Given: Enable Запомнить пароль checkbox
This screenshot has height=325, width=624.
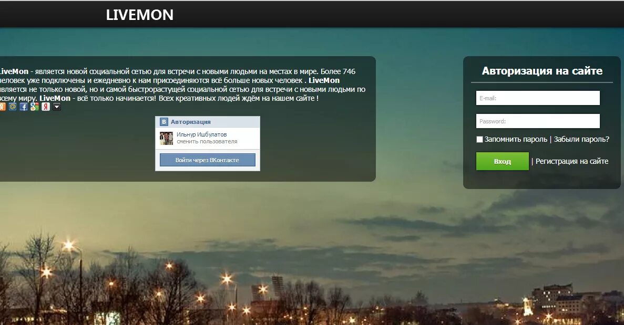Looking at the screenshot, I should (x=479, y=140).
